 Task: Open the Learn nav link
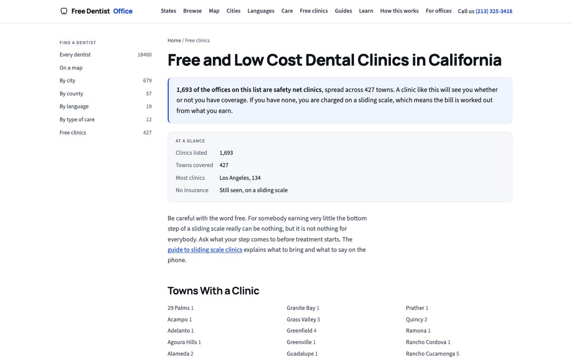pyautogui.click(x=366, y=11)
